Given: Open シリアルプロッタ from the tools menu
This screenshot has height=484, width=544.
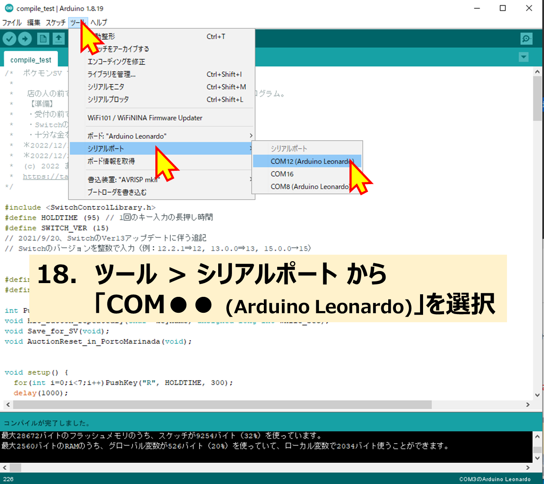Looking at the screenshot, I should pos(162,99).
